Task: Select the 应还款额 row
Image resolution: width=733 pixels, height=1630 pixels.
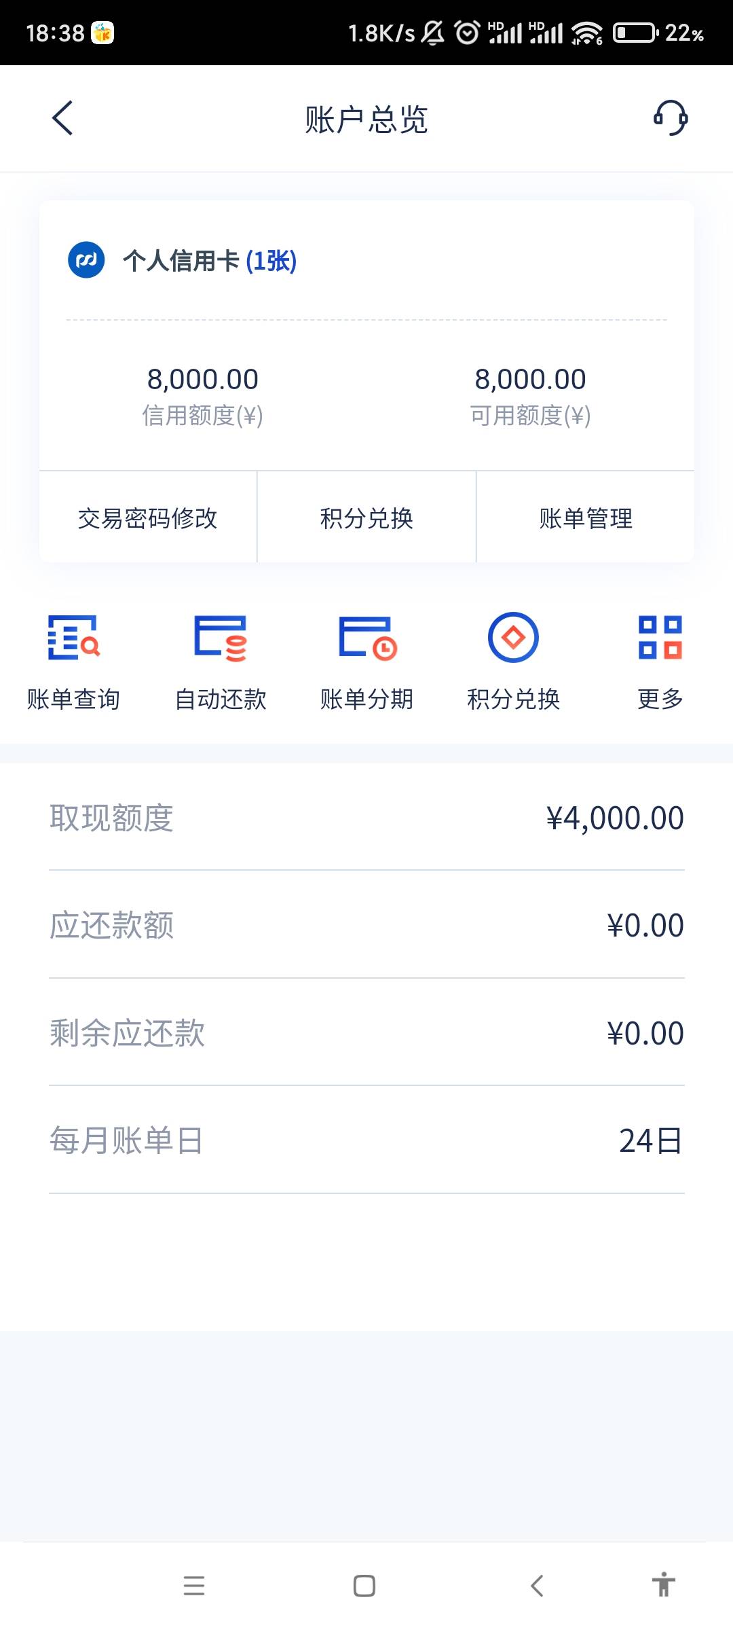Action: (366, 925)
